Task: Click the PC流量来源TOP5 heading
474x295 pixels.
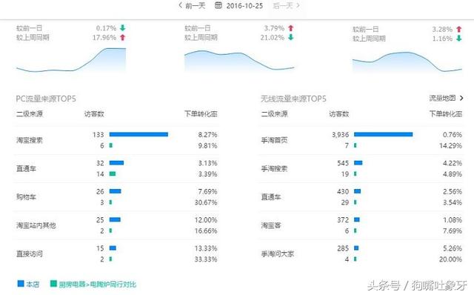Action: click(46, 99)
